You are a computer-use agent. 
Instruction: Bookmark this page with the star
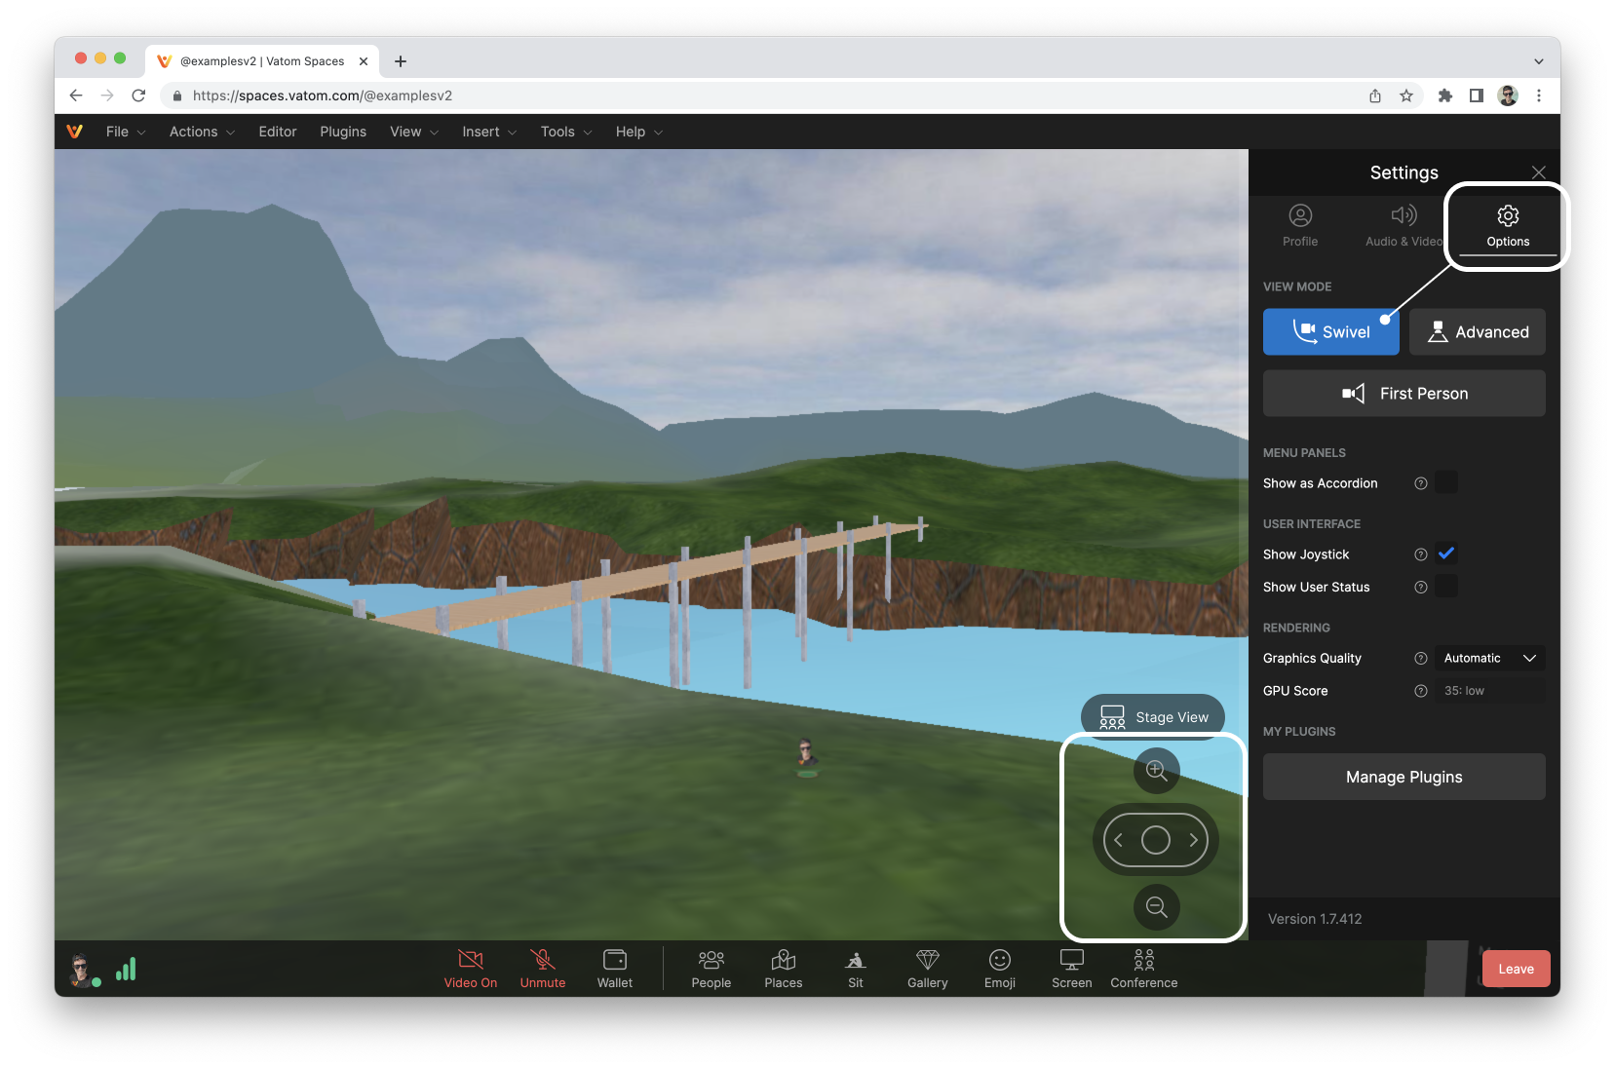coord(1406,95)
